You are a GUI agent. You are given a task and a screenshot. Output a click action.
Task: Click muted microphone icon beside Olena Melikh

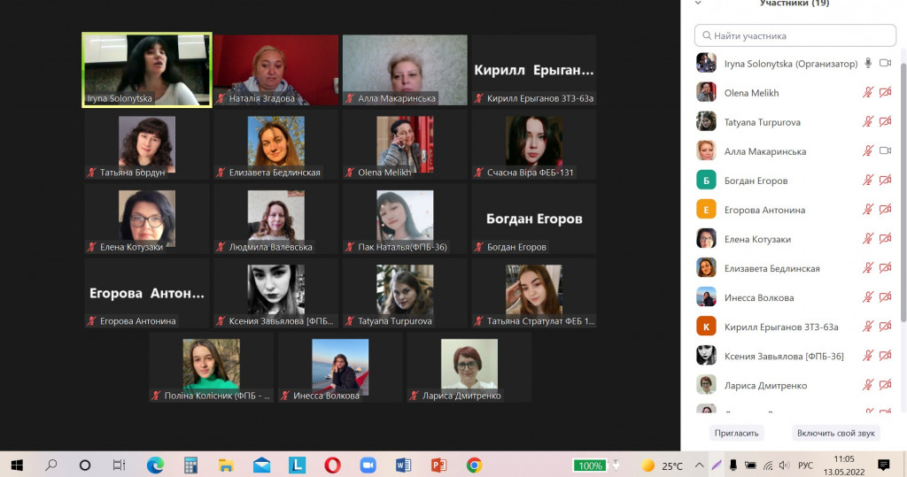click(868, 93)
